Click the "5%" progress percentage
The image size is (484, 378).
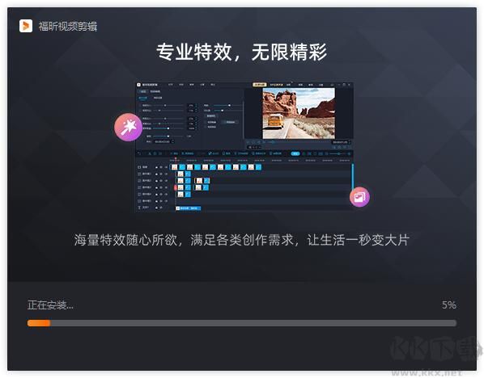(x=449, y=305)
